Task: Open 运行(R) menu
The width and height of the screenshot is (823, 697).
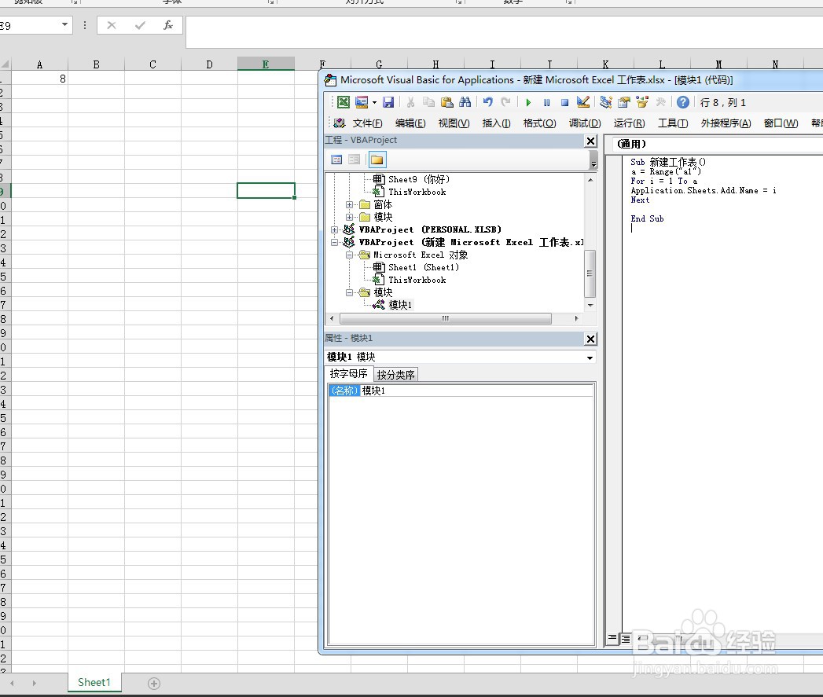Action: 630,123
